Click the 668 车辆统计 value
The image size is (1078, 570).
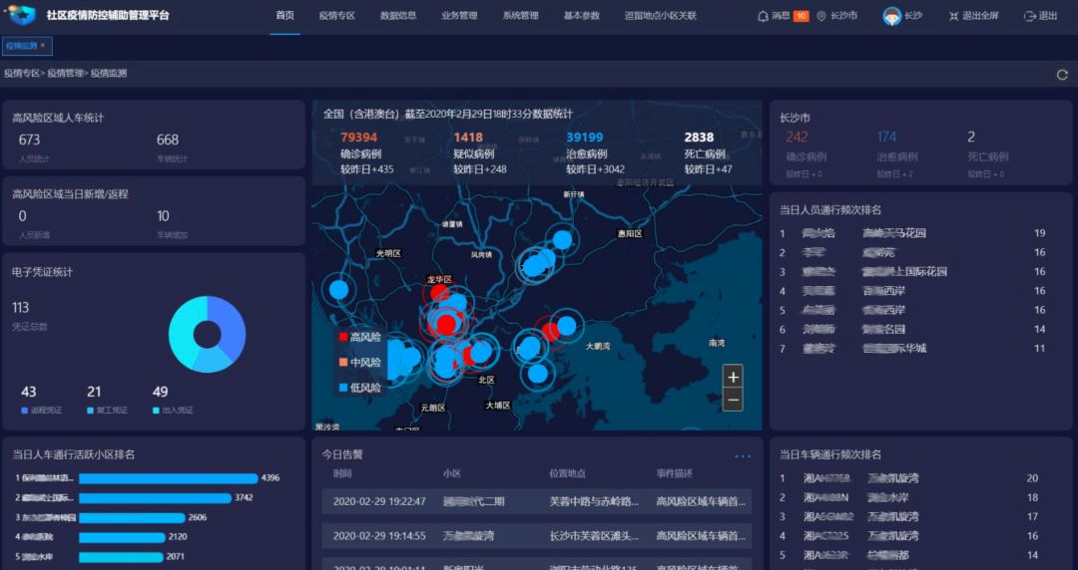point(168,141)
